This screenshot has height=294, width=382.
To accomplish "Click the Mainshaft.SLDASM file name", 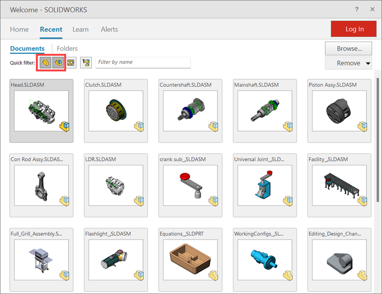I will pyautogui.click(x=257, y=85).
